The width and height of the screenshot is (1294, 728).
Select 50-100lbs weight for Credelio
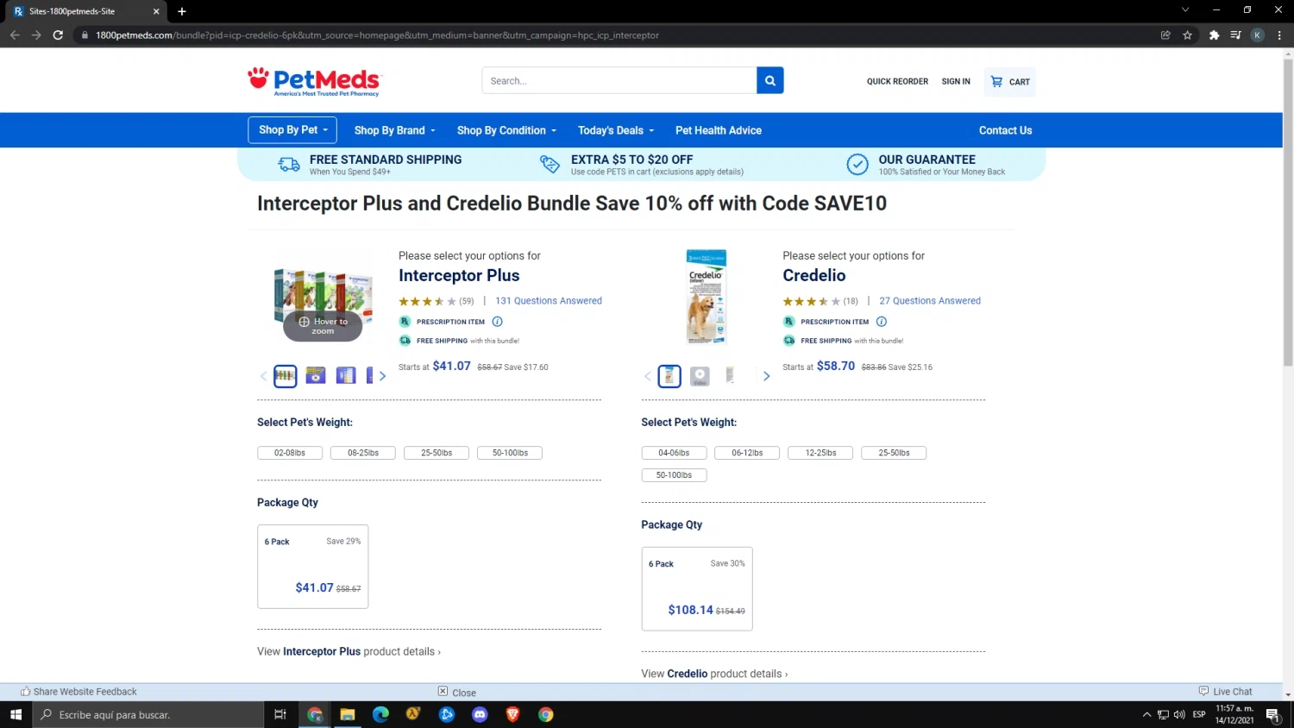pos(674,475)
